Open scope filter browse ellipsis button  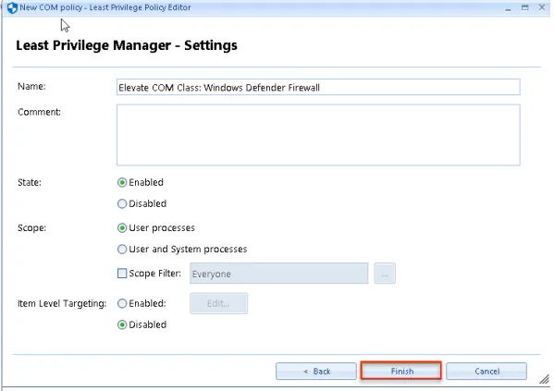385,274
